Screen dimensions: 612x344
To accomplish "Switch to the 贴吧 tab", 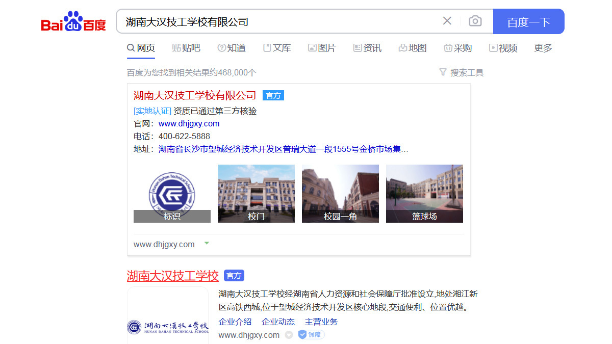I will click(186, 48).
